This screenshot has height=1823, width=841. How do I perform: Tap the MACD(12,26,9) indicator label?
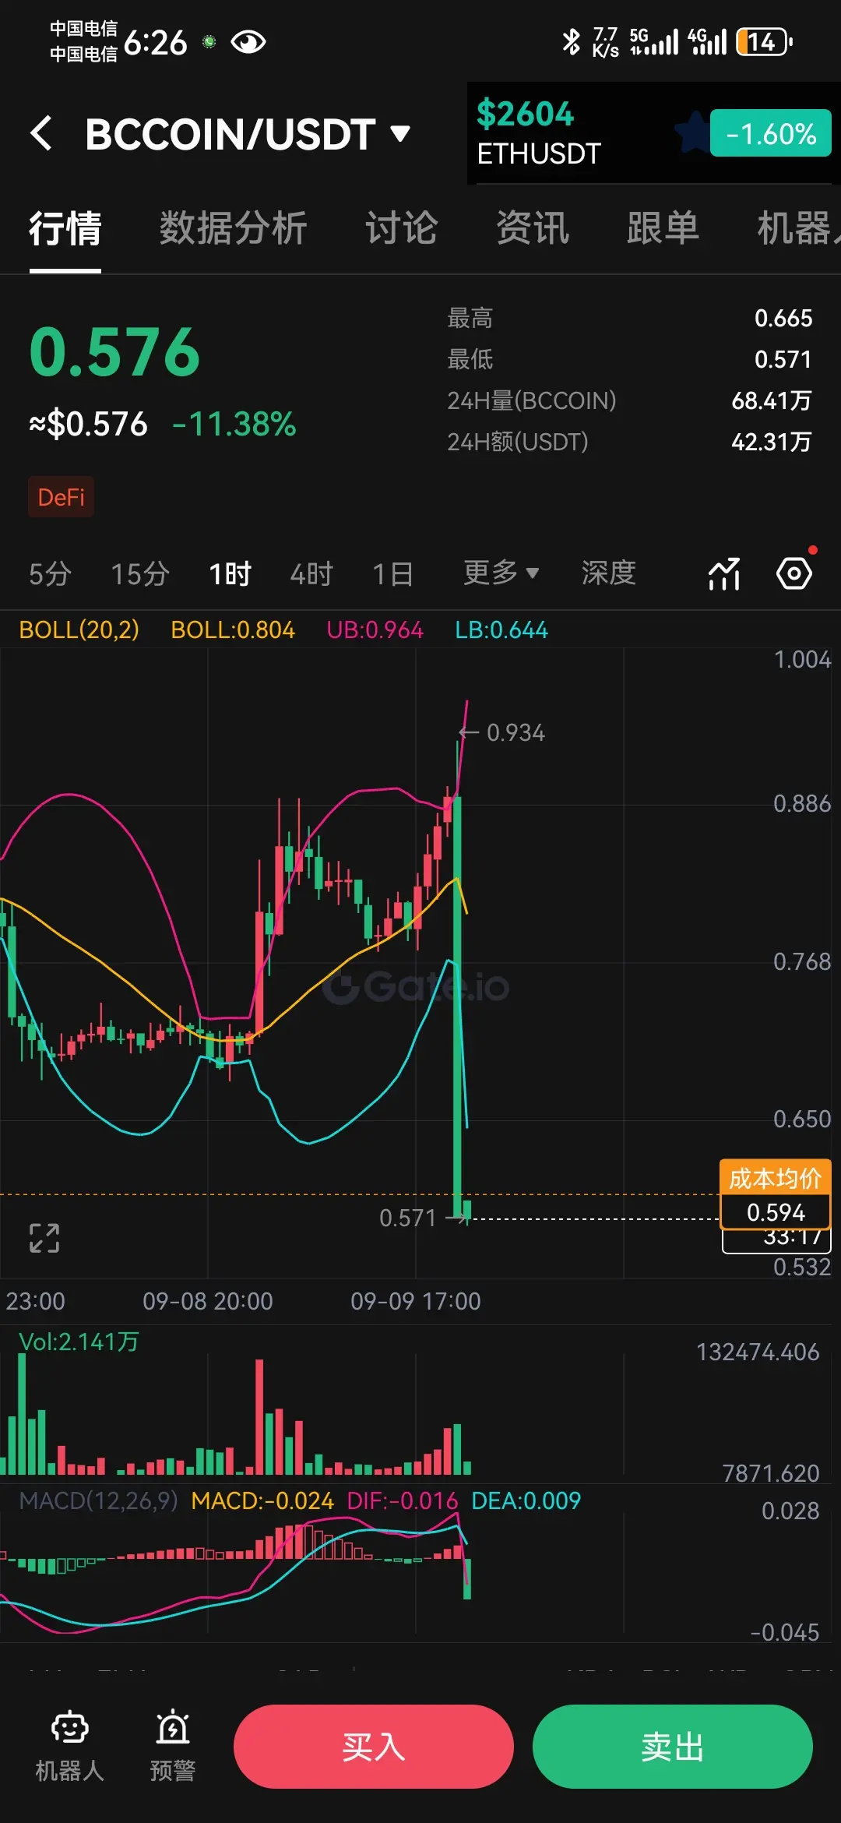tap(98, 1500)
